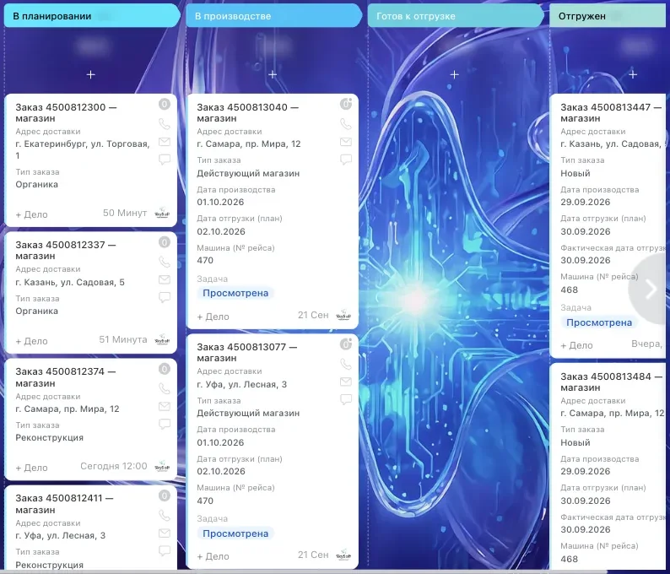This screenshot has height=574, width=670.
Task: Click + Дело on order 4500812300 card
Action: tap(31, 214)
